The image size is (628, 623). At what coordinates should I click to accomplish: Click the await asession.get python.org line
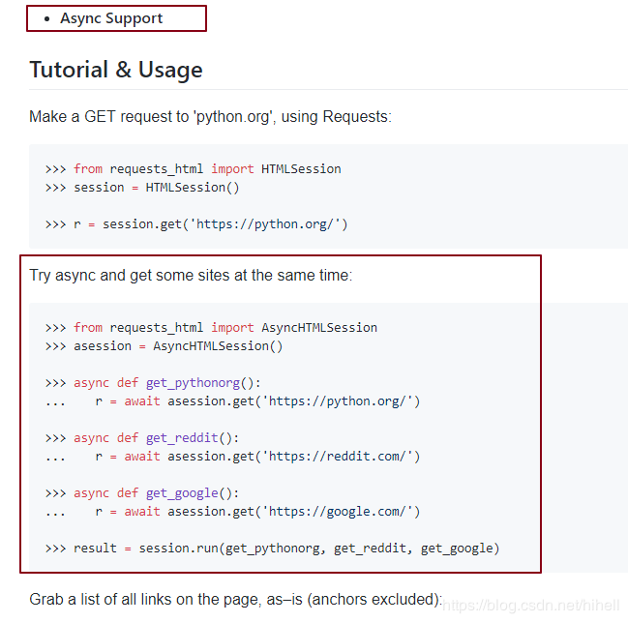(x=257, y=400)
